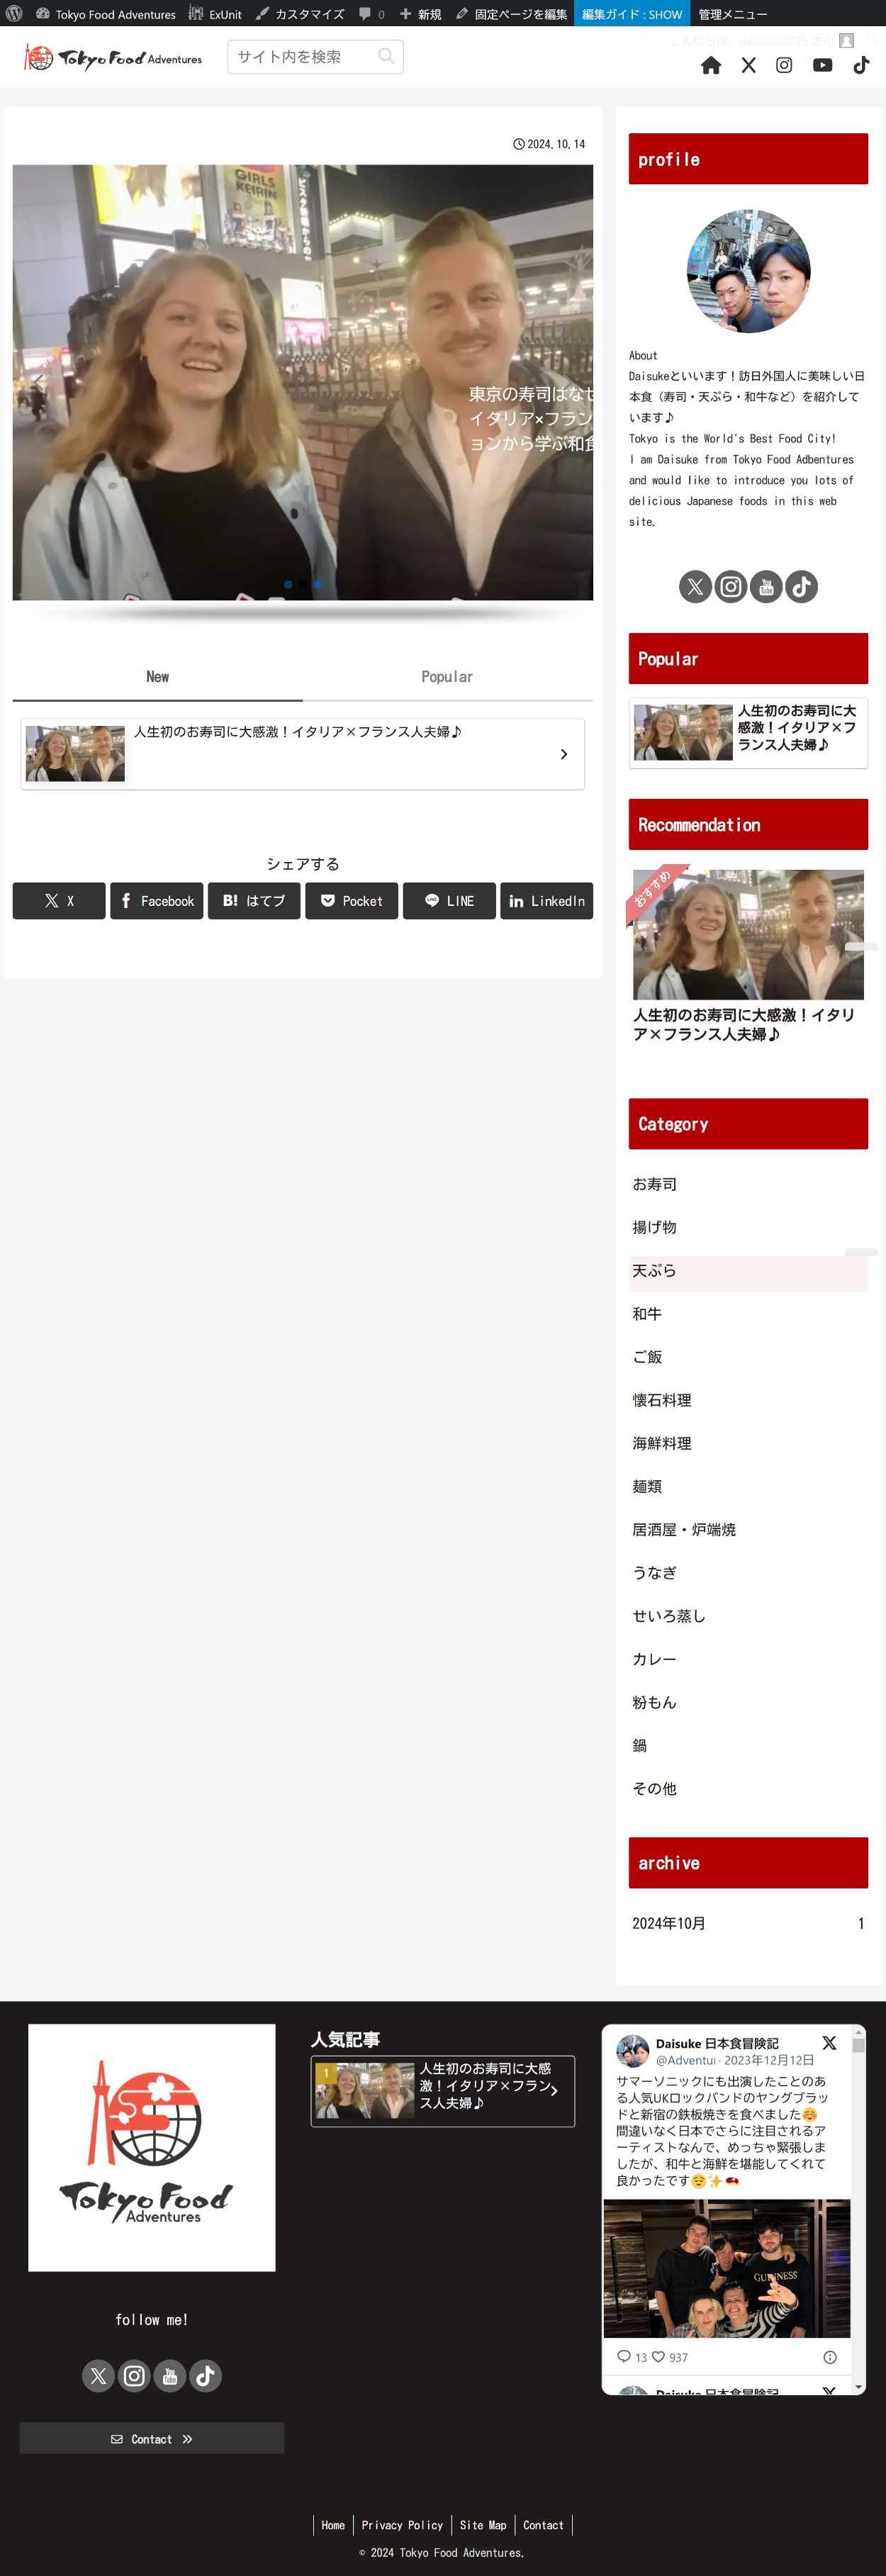
Task: Click the search magnifier icon
Action: (386, 57)
